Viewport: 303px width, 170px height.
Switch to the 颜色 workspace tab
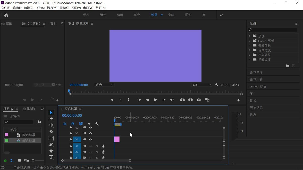pos(137,15)
